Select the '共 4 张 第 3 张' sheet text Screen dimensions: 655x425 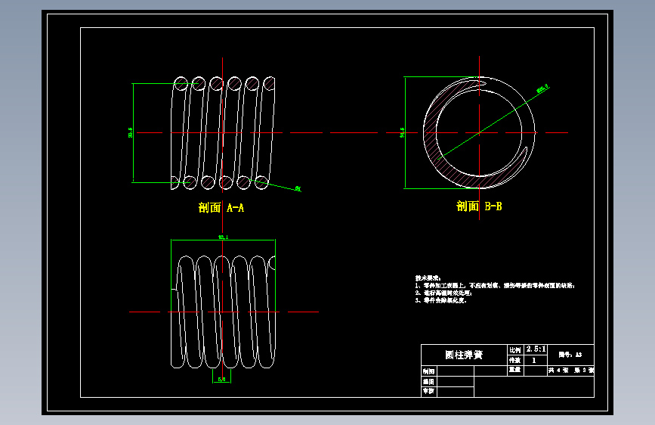(571, 371)
